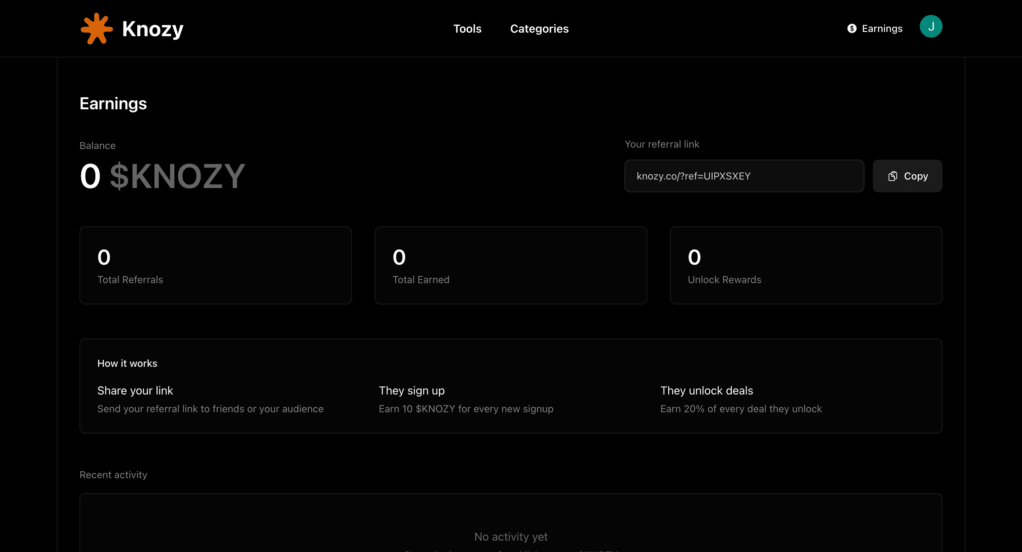Image resolution: width=1022 pixels, height=552 pixels.
Task: Click the clipboard icon in the Copy button
Action: (x=893, y=176)
